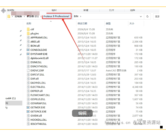Click the CONSOLE.EXE application icon

click(x=28, y=50)
